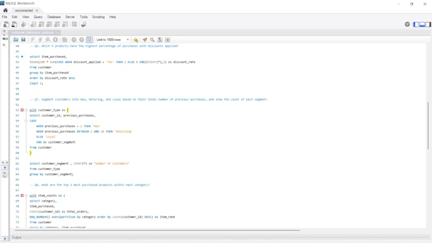This screenshot has width=432, height=243.
Task: Stop the running query icon
Action: tap(55, 39)
